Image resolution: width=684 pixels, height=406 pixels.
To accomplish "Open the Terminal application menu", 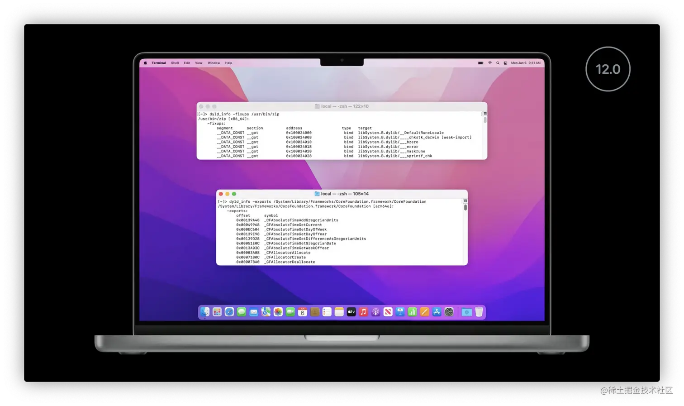I will click(x=159, y=63).
